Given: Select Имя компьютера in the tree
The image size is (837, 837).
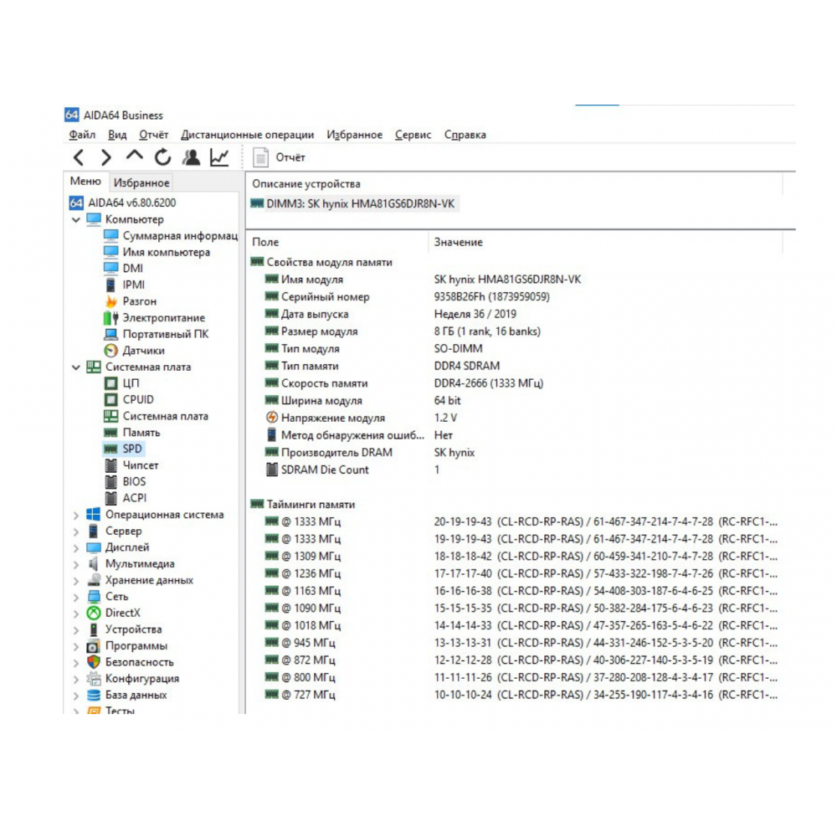Looking at the screenshot, I should click(157, 252).
